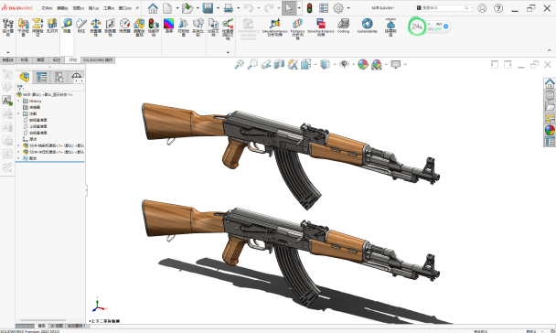Click the FeatureManager filter field
Viewport: 556px width, 333px height.
click(x=50, y=87)
